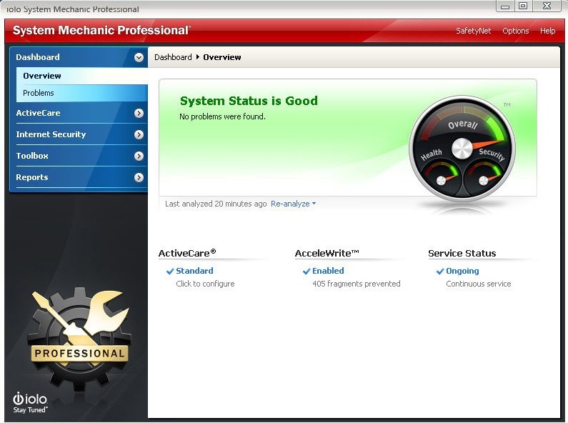The height and width of the screenshot is (423, 568).
Task: Open Help from the header
Action: click(547, 31)
